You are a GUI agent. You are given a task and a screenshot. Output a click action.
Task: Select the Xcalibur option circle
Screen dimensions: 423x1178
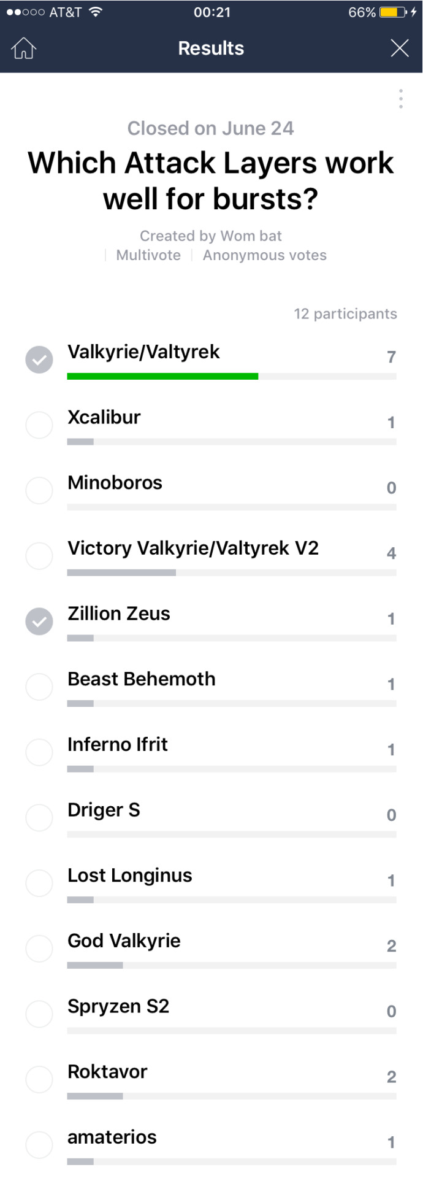39,425
